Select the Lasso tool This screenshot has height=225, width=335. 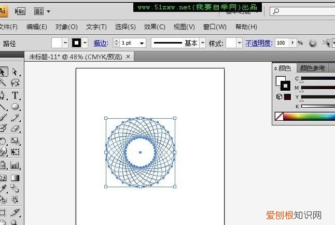click(x=15, y=82)
